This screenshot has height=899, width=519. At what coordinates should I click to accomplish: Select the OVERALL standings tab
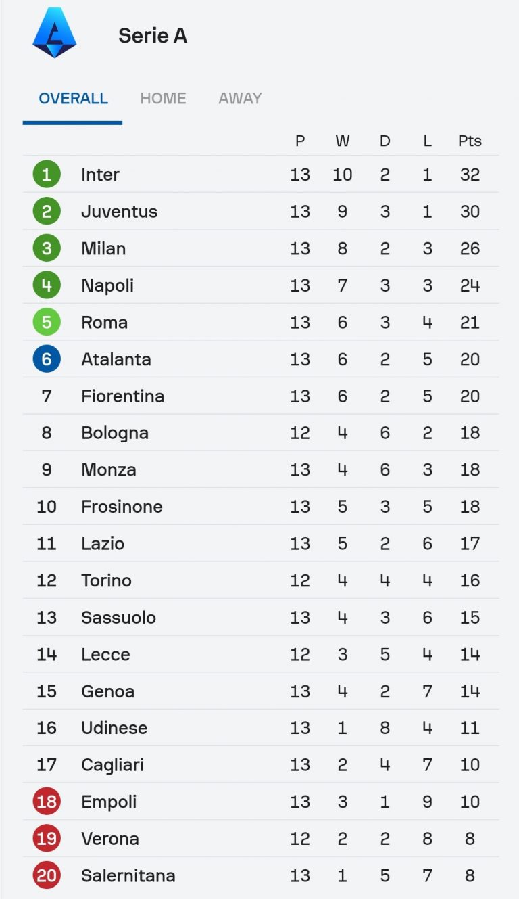(73, 98)
